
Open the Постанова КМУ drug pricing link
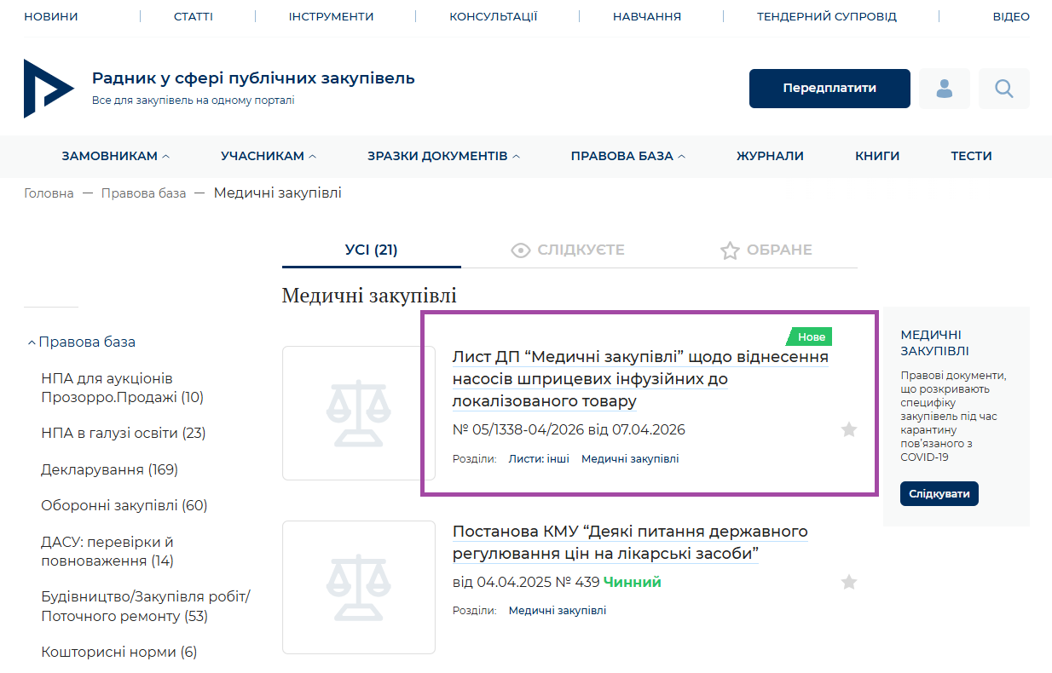tap(629, 543)
